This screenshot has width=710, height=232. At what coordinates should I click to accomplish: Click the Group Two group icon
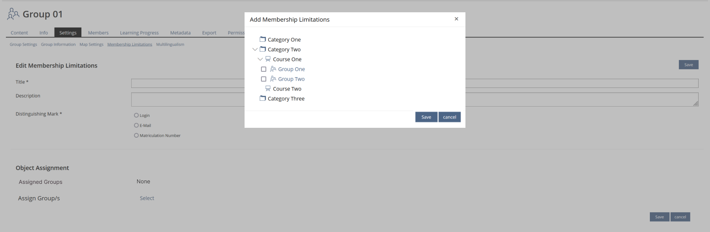click(273, 79)
